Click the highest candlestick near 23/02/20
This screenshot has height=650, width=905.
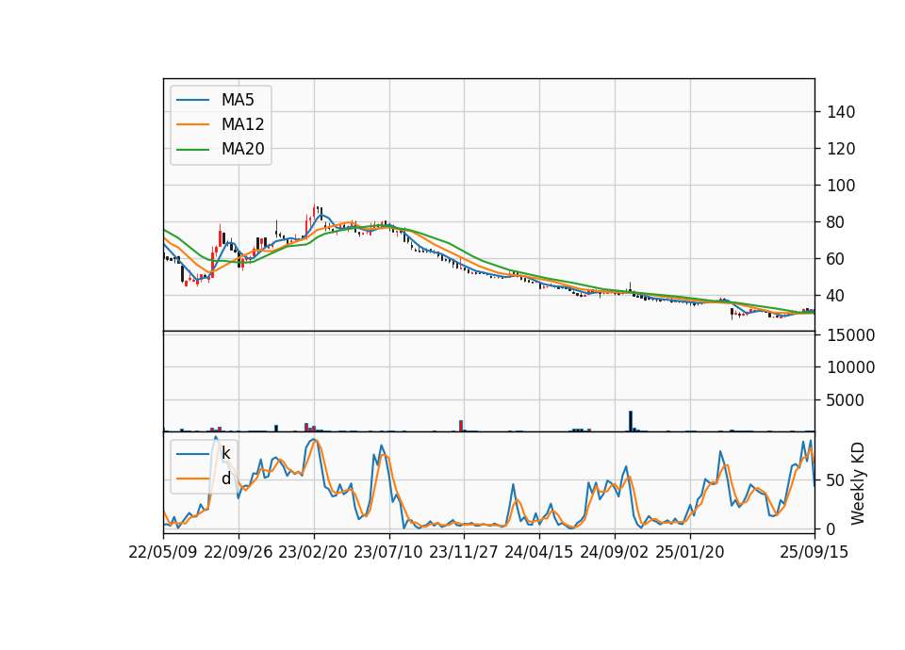(x=314, y=212)
